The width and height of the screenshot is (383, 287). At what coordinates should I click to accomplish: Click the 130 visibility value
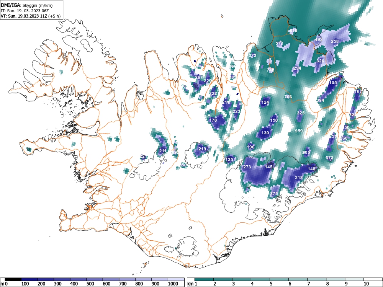(x=265, y=133)
